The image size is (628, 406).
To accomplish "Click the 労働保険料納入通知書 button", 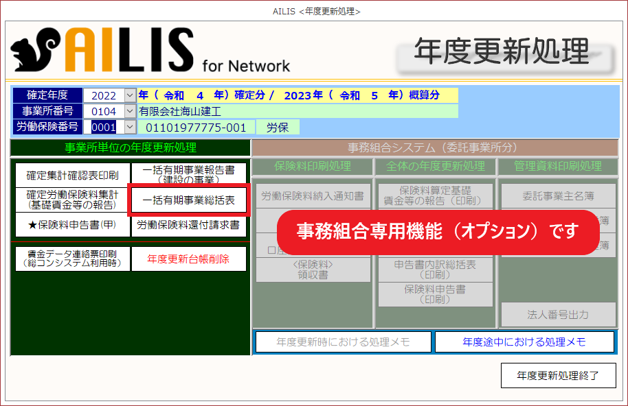I will point(314,196).
